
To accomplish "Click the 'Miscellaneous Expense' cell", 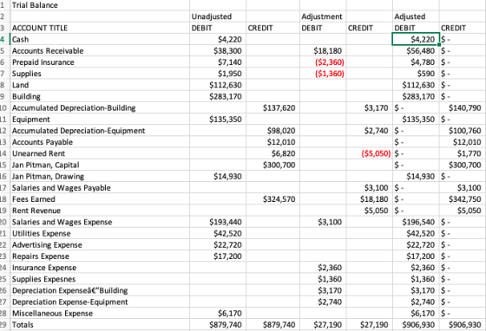I will click(100, 314).
